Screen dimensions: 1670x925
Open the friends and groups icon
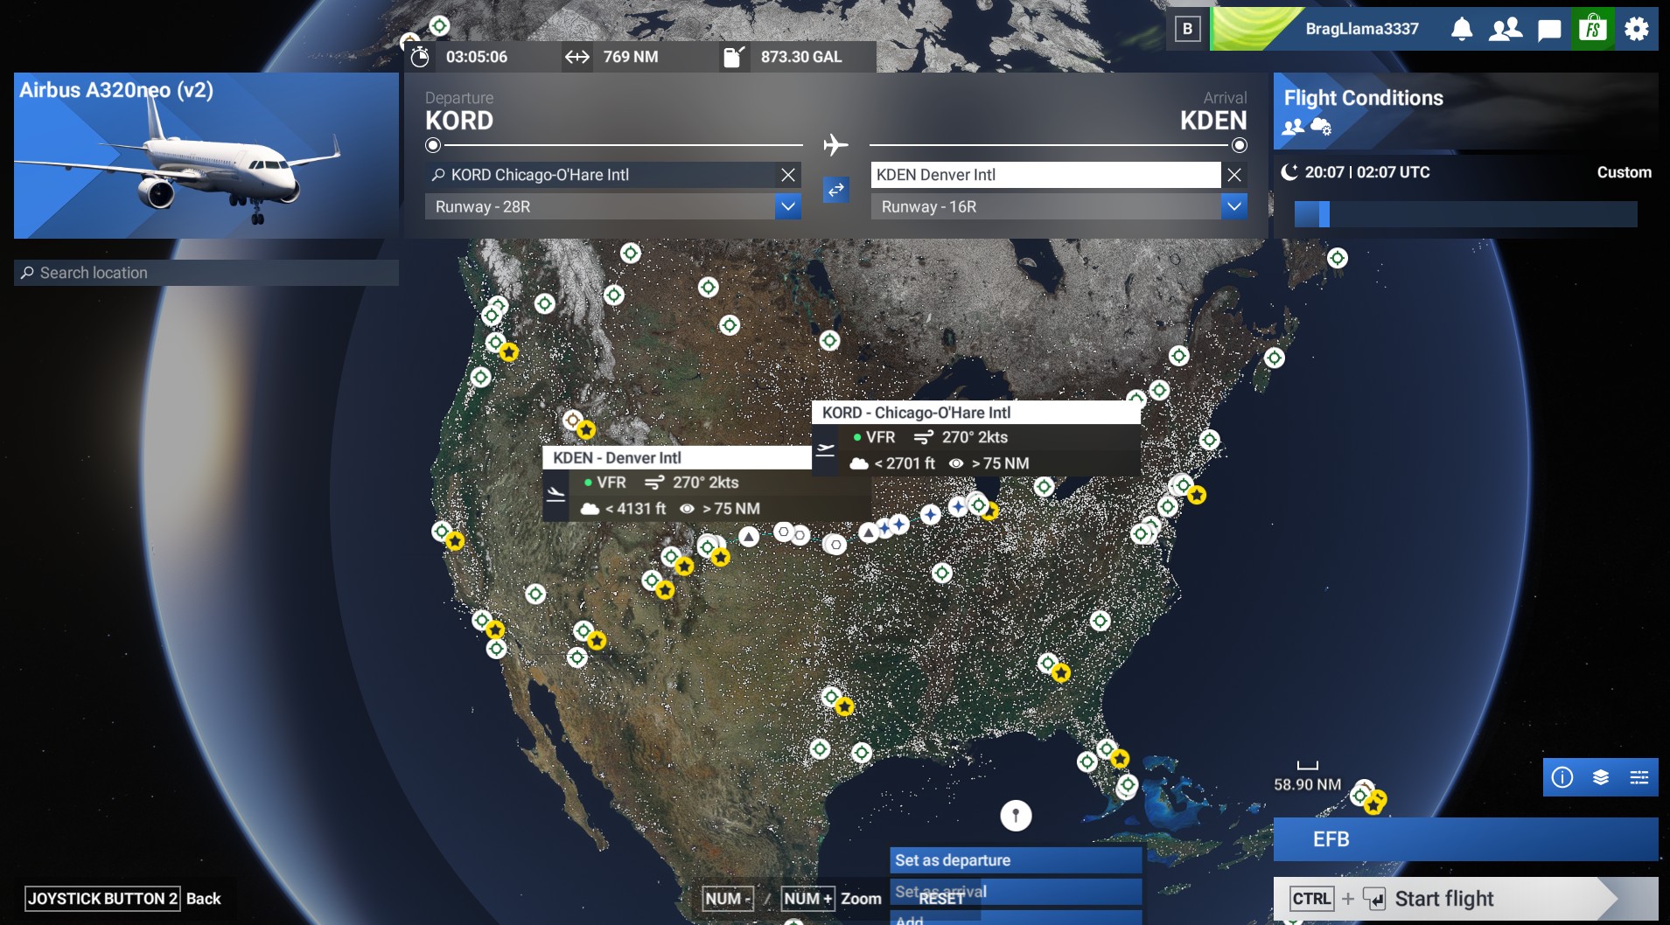pyautogui.click(x=1506, y=29)
